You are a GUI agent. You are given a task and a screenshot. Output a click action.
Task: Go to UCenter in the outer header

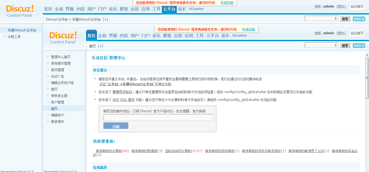tap(196, 9)
